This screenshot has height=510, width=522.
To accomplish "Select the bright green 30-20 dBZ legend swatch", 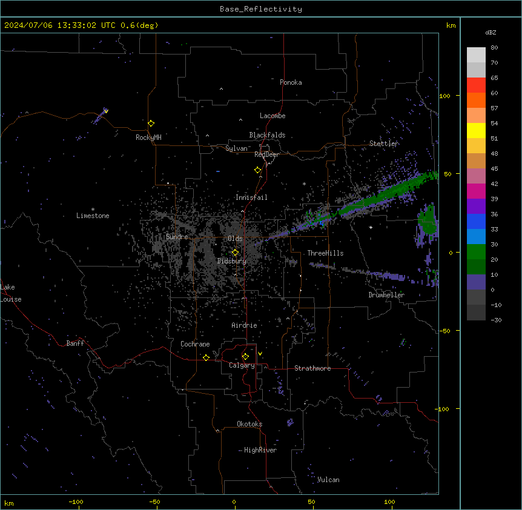I will click(476, 252).
